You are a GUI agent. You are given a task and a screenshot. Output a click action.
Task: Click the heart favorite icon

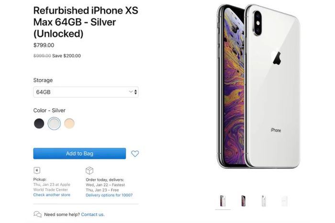tap(135, 154)
